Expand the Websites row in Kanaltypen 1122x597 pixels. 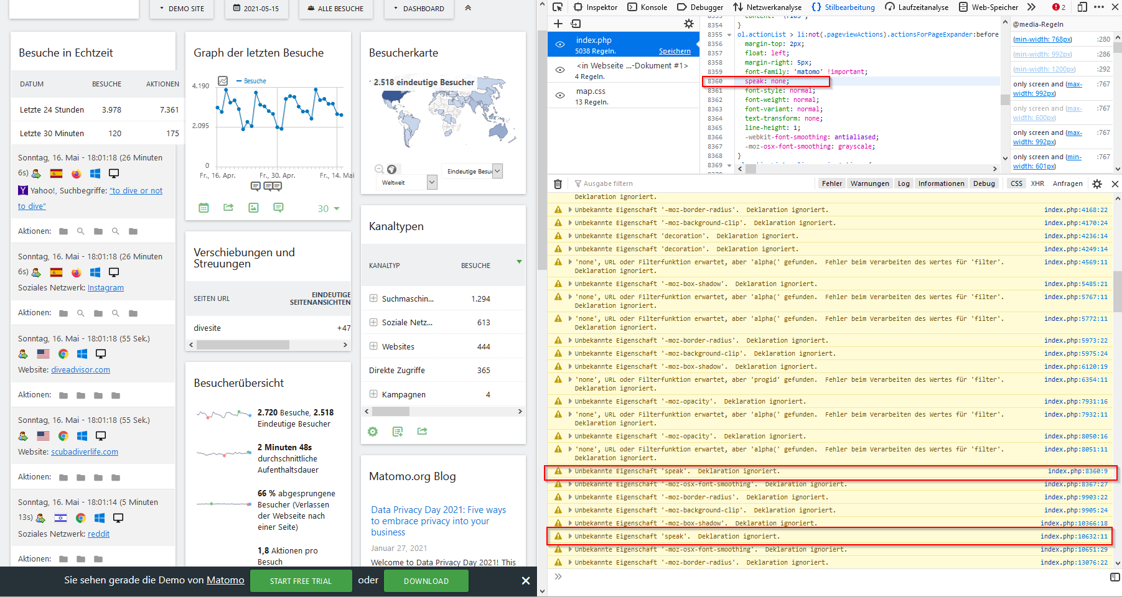pos(373,346)
